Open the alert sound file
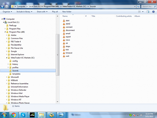The image size is (157, 118). pyautogui.click(x=66, y=21)
